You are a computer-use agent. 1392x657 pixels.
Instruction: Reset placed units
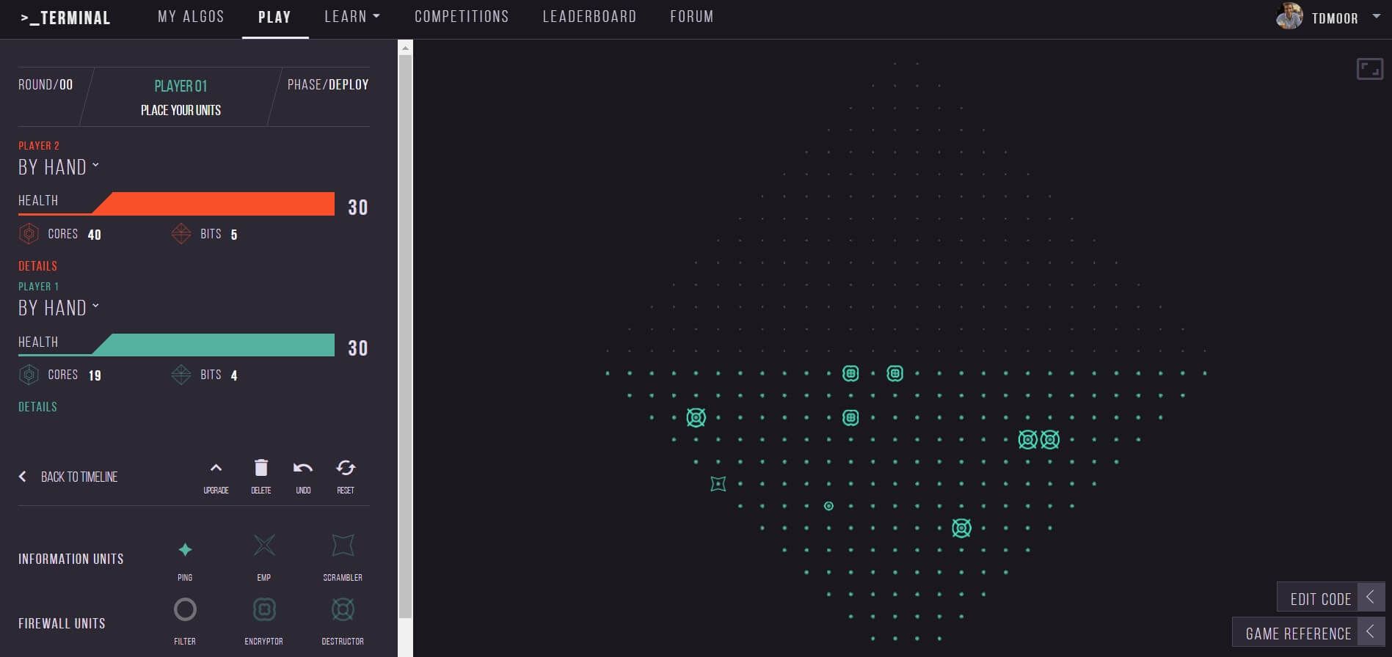346,468
